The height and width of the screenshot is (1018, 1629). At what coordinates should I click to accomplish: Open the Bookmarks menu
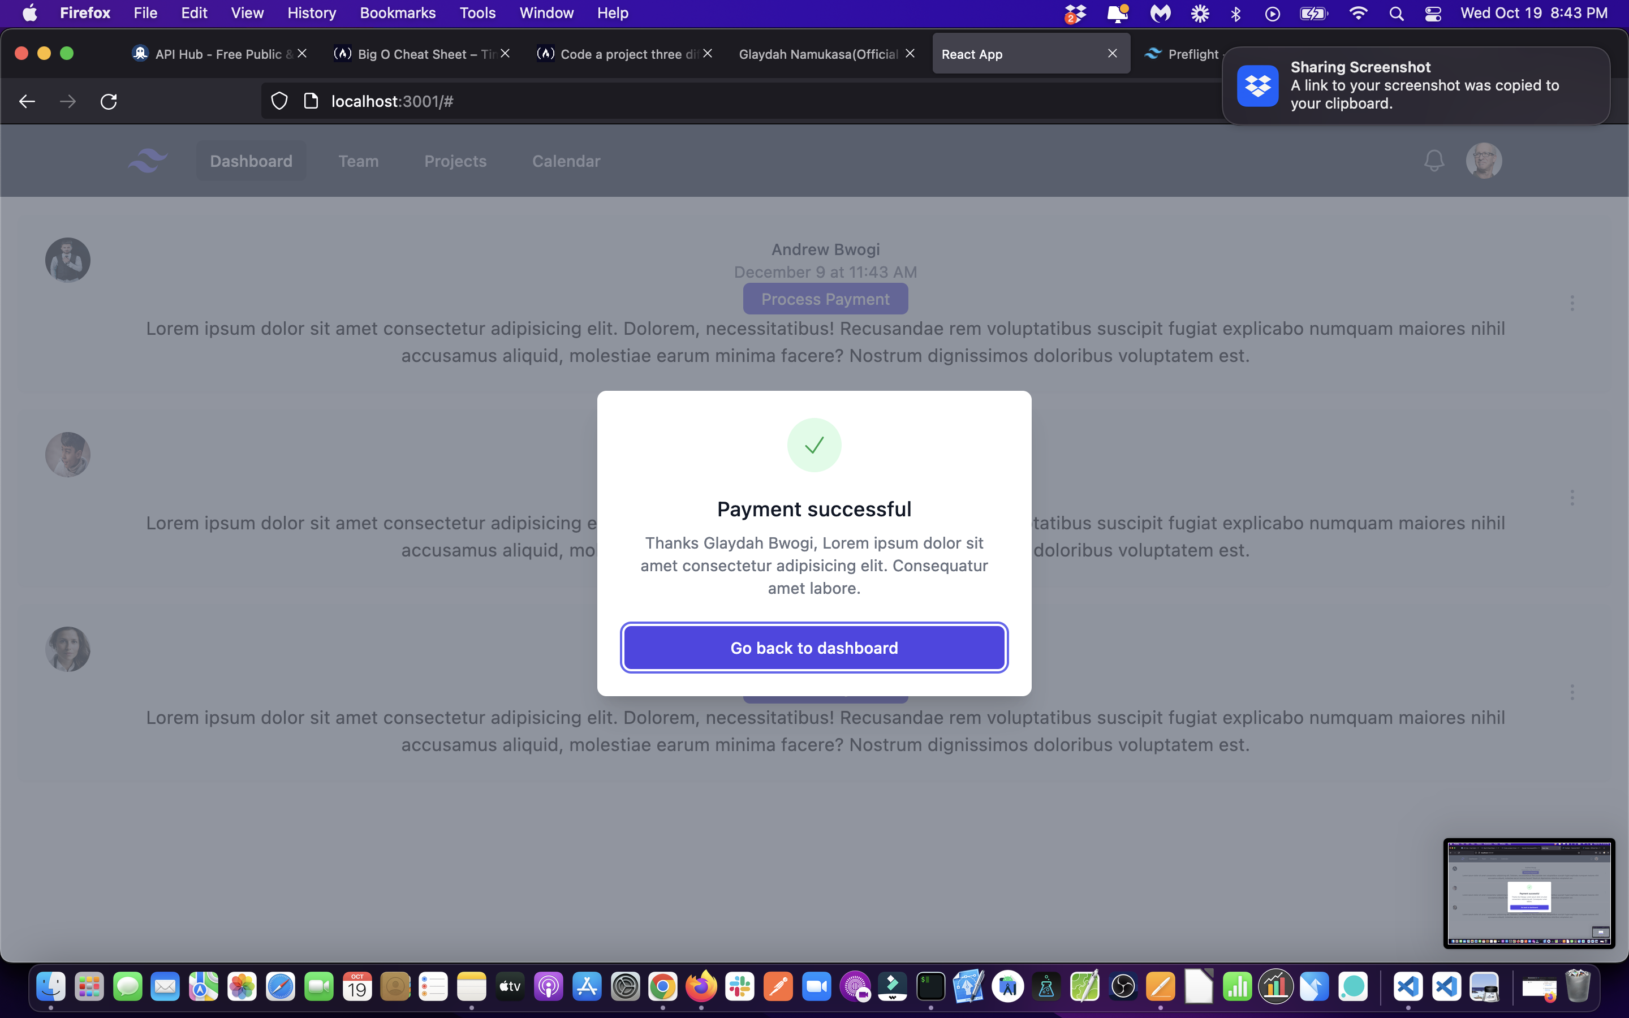(x=398, y=13)
